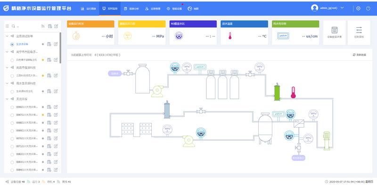Click the 自来水 source label in the diagram
This screenshot has height=185, width=377.
pos(115,73)
